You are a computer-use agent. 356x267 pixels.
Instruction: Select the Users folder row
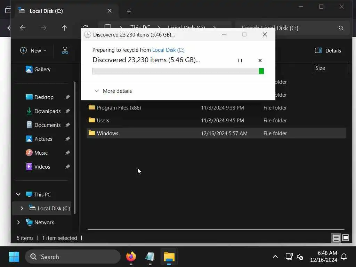(x=216, y=121)
